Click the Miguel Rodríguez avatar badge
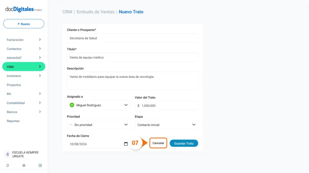Image resolution: width=309 pixels, height=173 pixels. (72, 105)
